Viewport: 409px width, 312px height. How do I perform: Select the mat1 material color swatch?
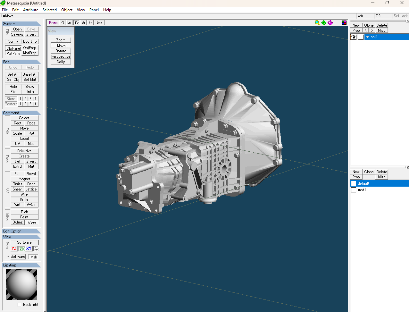click(354, 190)
